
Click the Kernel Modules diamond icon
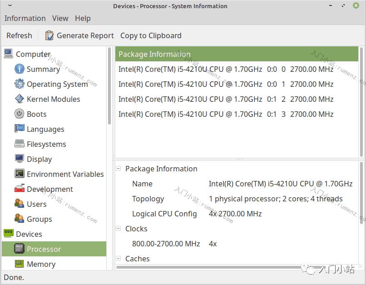point(20,99)
